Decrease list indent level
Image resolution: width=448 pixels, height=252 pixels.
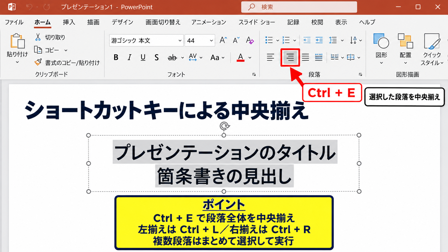tap(307, 40)
